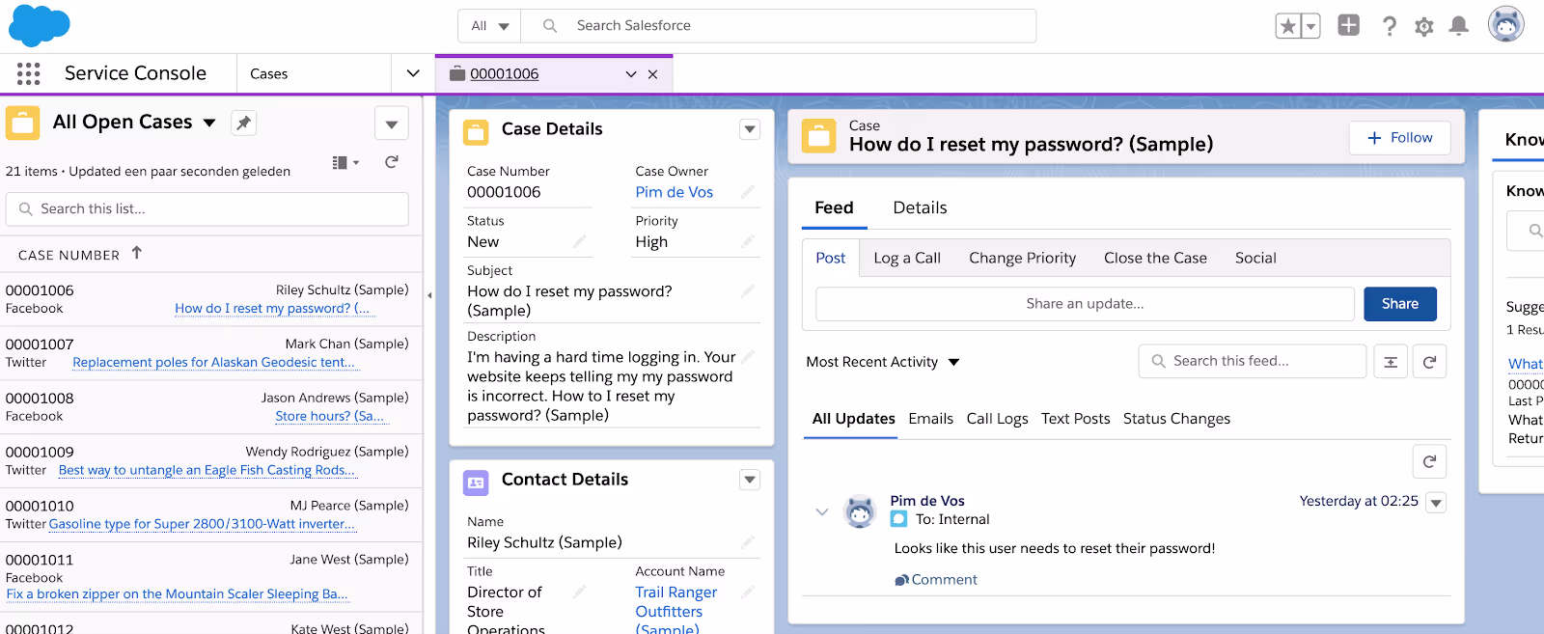Filter feed by Text Posts
The image size is (1544, 634).
[1075, 419]
